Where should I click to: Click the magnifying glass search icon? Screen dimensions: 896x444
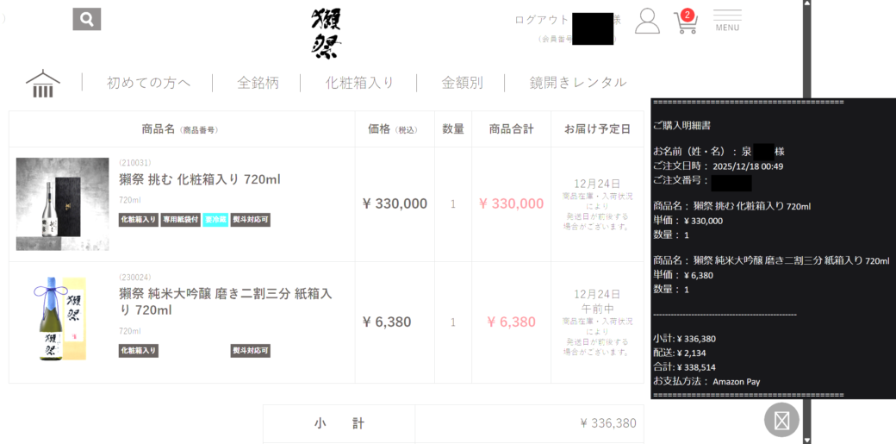[87, 19]
